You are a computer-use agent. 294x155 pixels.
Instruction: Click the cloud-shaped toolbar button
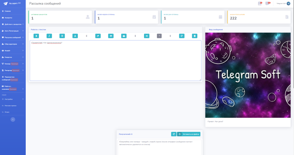click(x=124, y=36)
